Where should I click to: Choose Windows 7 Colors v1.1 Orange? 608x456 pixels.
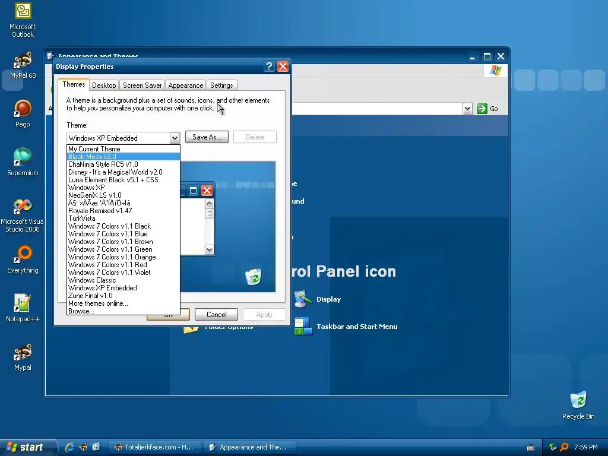pyautogui.click(x=123, y=257)
